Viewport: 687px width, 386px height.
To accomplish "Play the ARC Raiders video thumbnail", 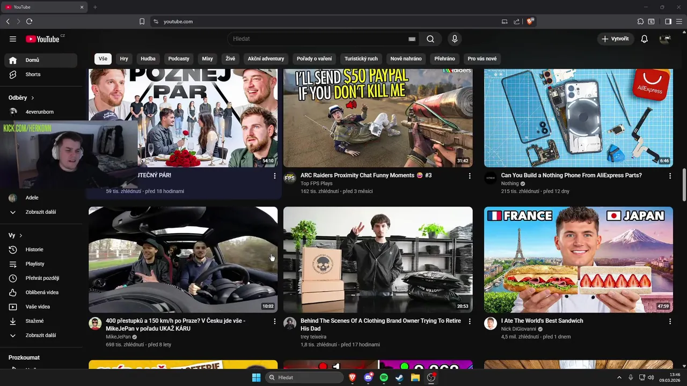I will pyautogui.click(x=378, y=118).
